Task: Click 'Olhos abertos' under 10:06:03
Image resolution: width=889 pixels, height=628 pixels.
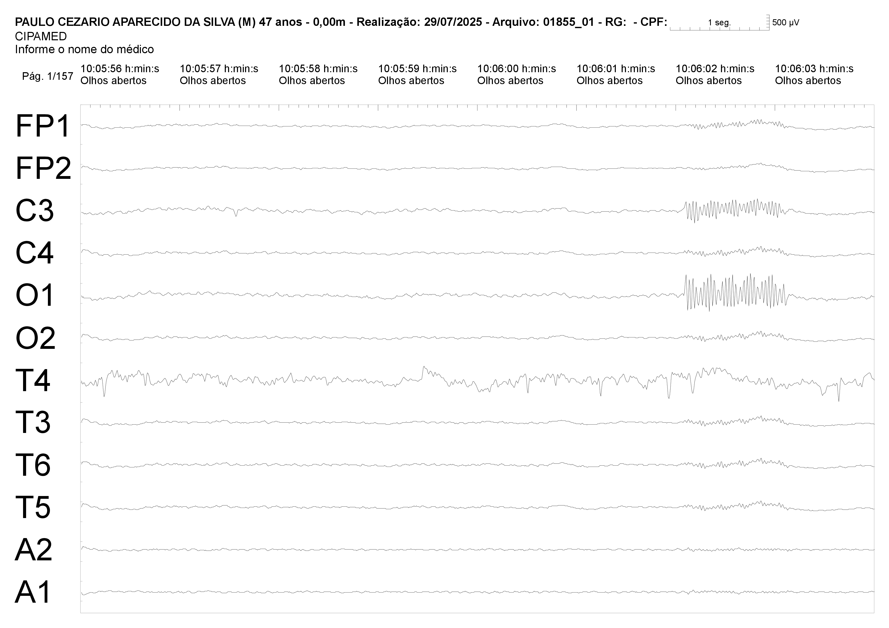Action: pos(808,81)
